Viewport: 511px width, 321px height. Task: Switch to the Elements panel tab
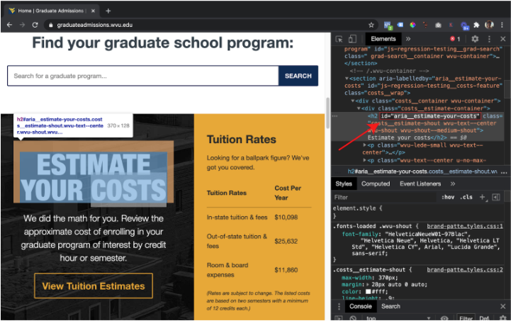(383, 39)
